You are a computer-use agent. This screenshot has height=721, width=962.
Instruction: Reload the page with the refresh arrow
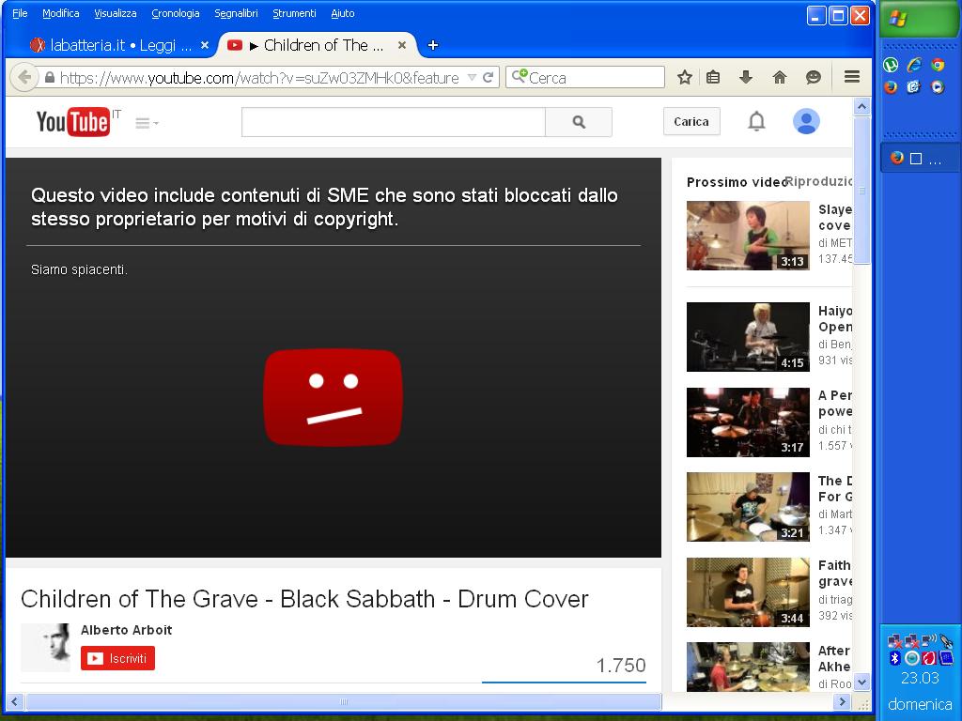489,77
